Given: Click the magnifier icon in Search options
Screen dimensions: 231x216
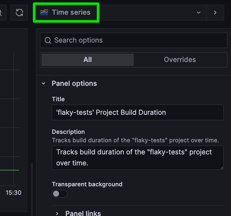Looking at the screenshot, I should point(48,40).
